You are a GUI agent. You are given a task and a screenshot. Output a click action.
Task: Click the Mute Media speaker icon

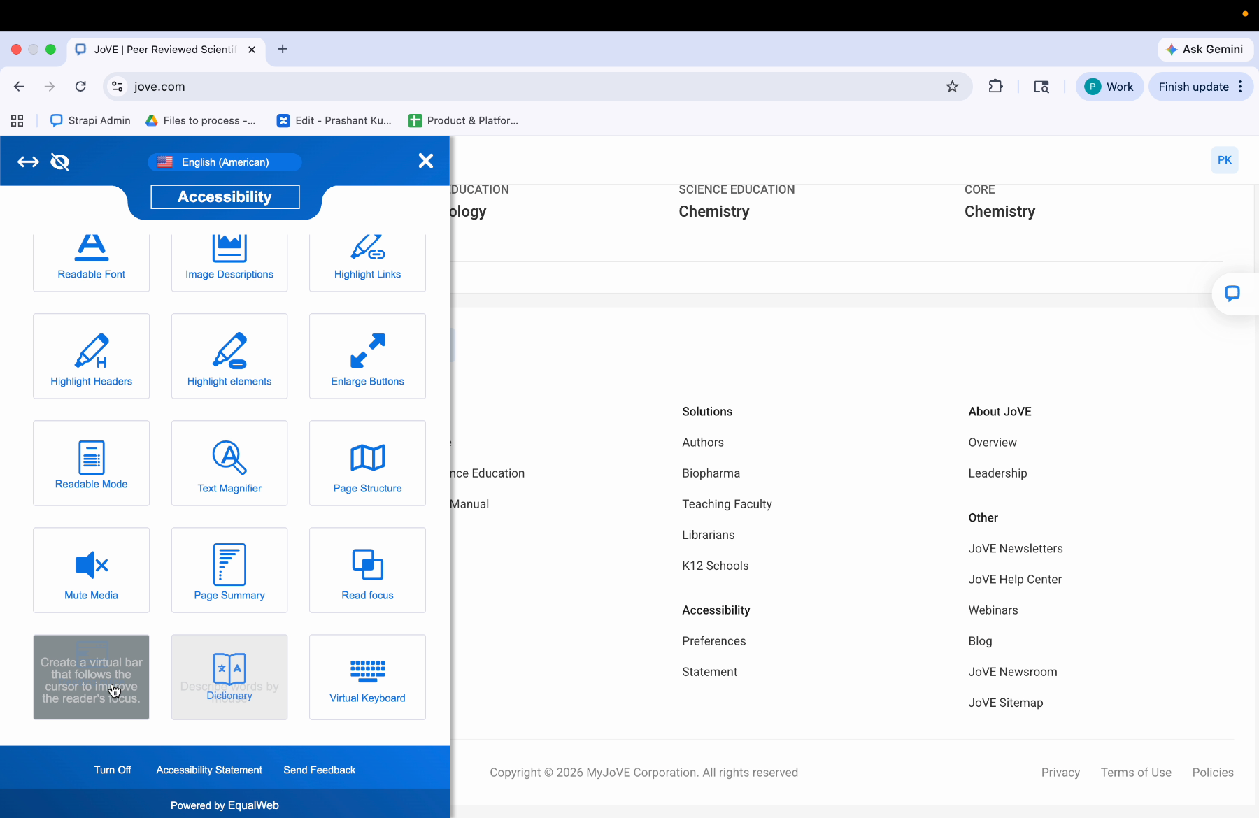[91, 565]
